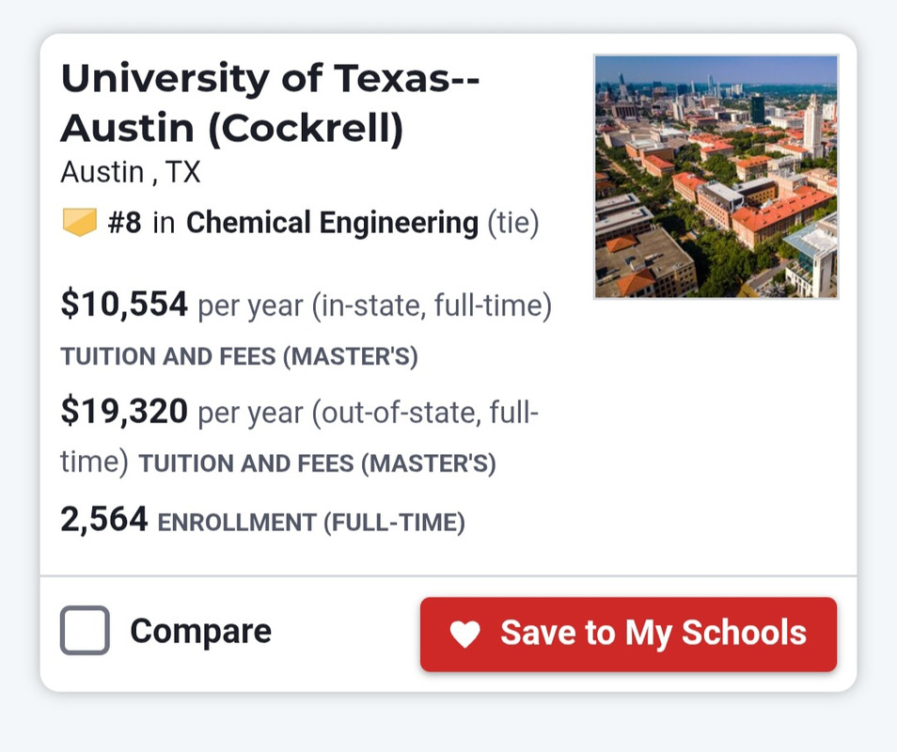Open the University of Texas--Austin (Cockrell) title link
The width and height of the screenshot is (897, 752).
[x=270, y=103]
